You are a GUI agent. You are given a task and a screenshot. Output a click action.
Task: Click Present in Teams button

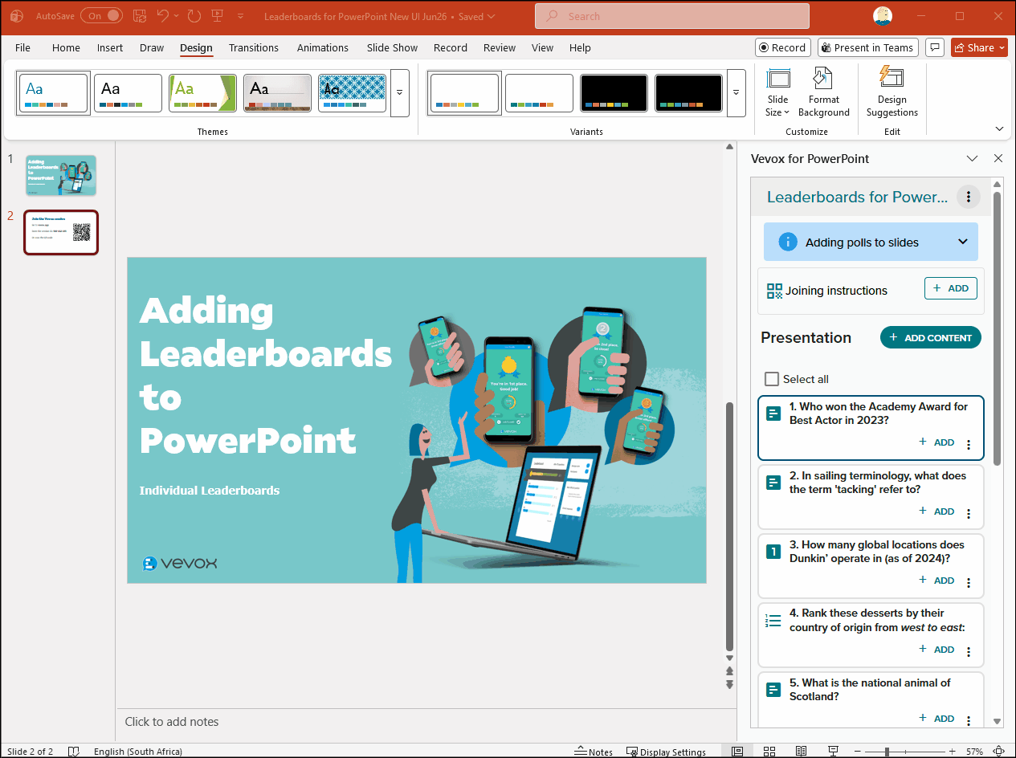click(868, 47)
